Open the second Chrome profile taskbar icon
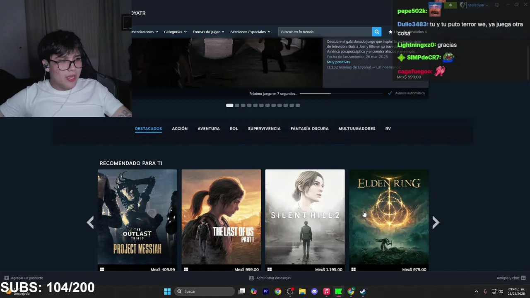The height and width of the screenshot is (298, 530). [x=351, y=291]
